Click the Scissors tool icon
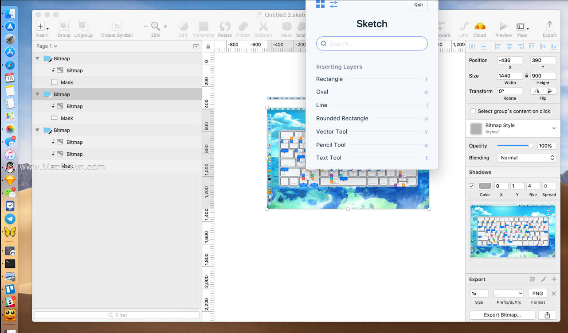The width and height of the screenshot is (568, 333). pos(263,27)
